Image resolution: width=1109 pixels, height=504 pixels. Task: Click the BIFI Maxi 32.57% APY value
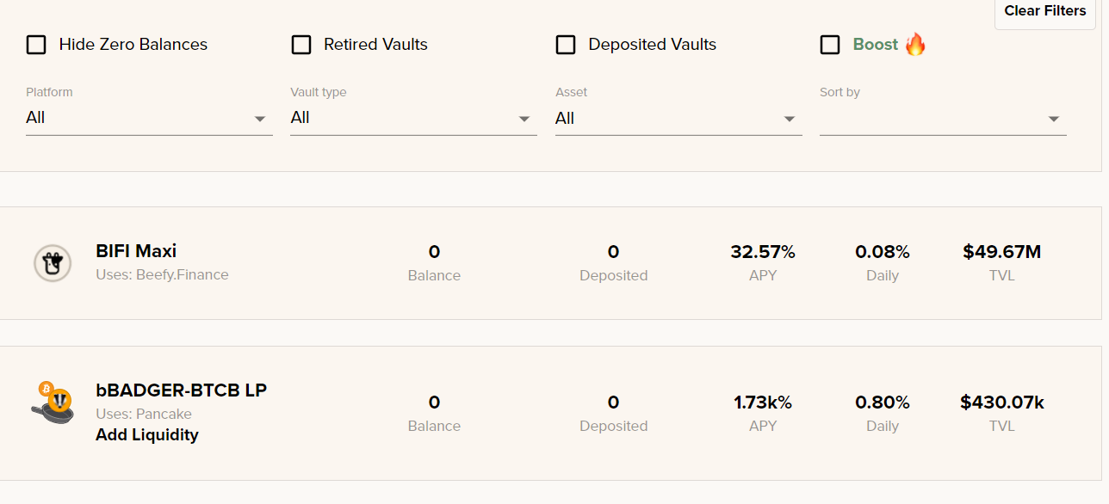click(763, 252)
